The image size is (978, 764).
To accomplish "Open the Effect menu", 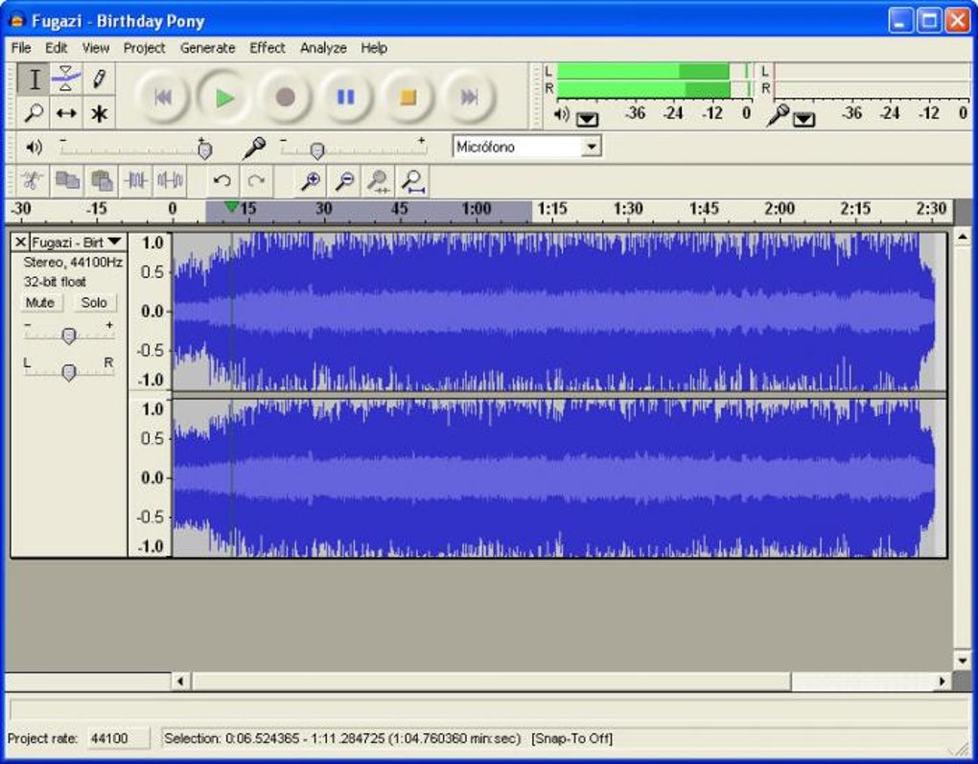I will (267, 48).
